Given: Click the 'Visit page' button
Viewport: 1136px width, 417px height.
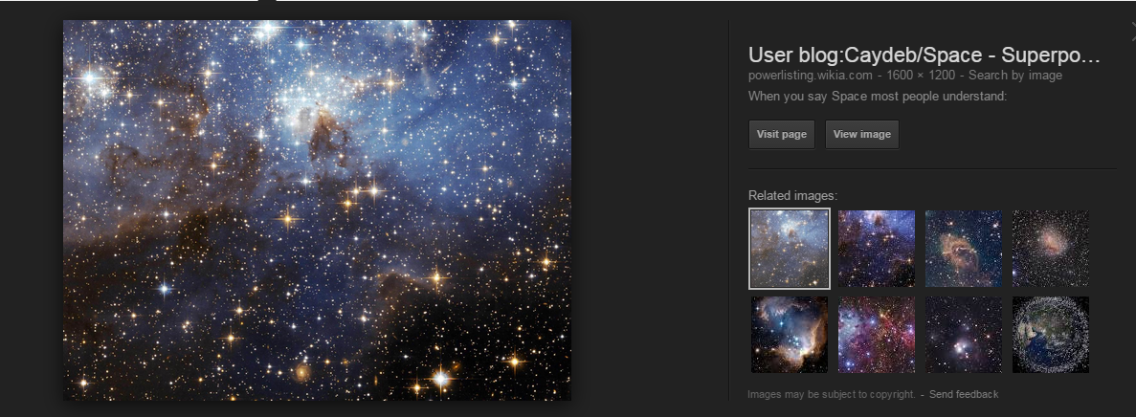Looking at the screenshot, I should click(782, 135).
